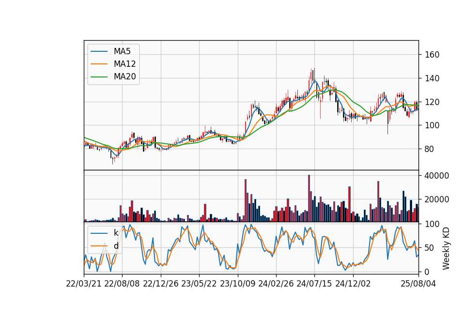
Task: Click the 23/05/22 date label
Action: coord(199,284)
